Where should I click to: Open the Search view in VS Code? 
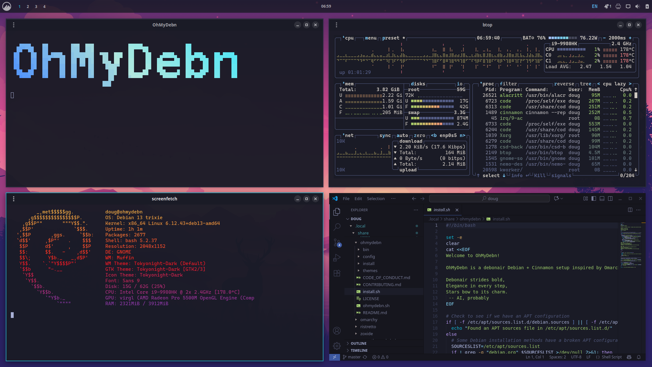coord(337,227)
